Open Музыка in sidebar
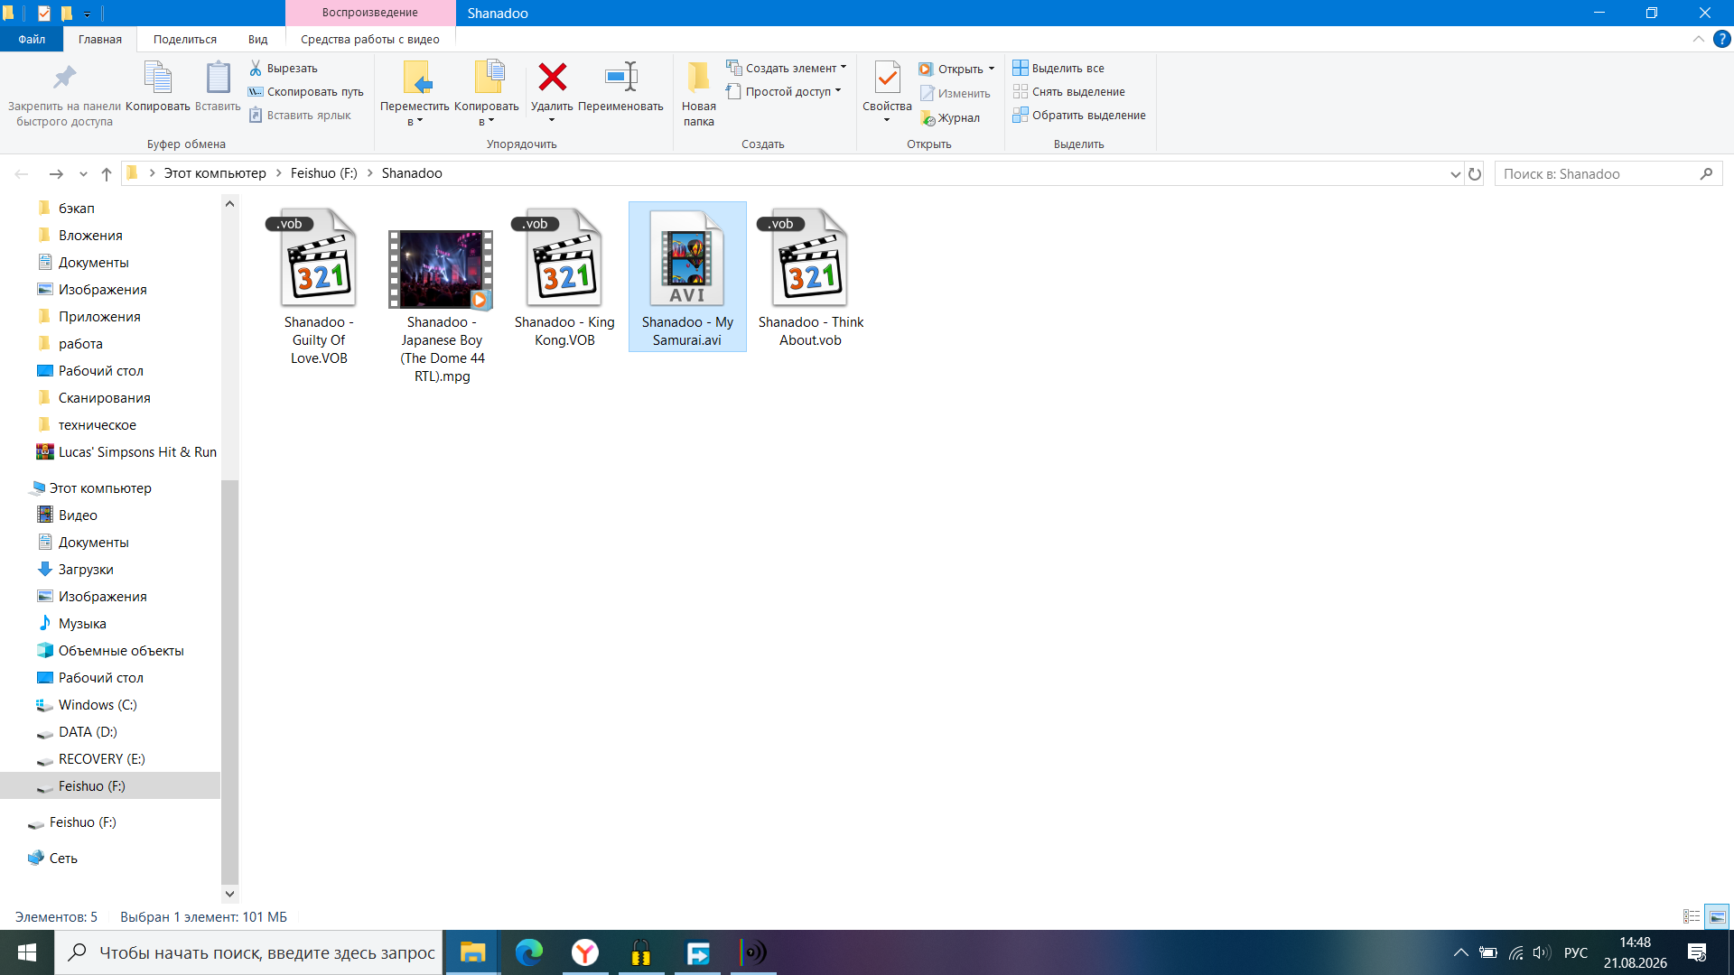Image resolution: width=1734 pixels, height=975 pixels. 82,623
